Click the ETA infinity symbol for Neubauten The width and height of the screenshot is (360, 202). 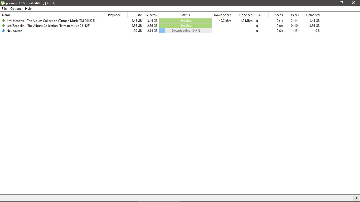click(257, 31)
